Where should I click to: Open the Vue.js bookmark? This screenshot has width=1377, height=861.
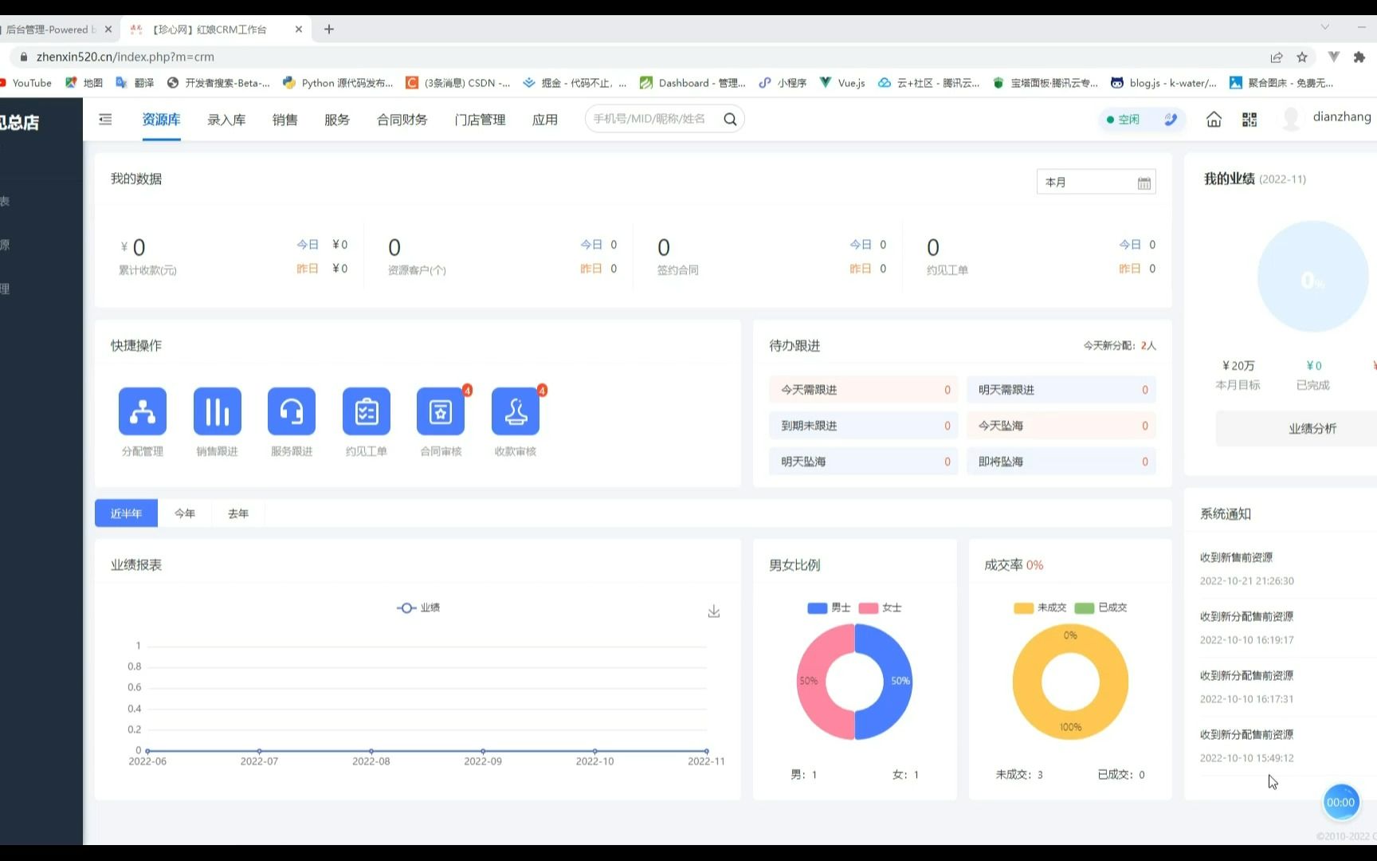pos(842,83)
